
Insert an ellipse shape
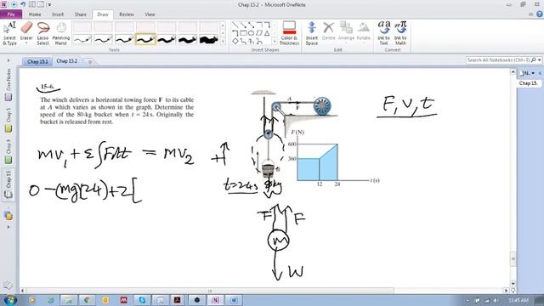pos(252,33)
